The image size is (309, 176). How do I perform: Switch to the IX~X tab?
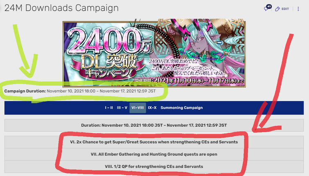tap(152, 108)
